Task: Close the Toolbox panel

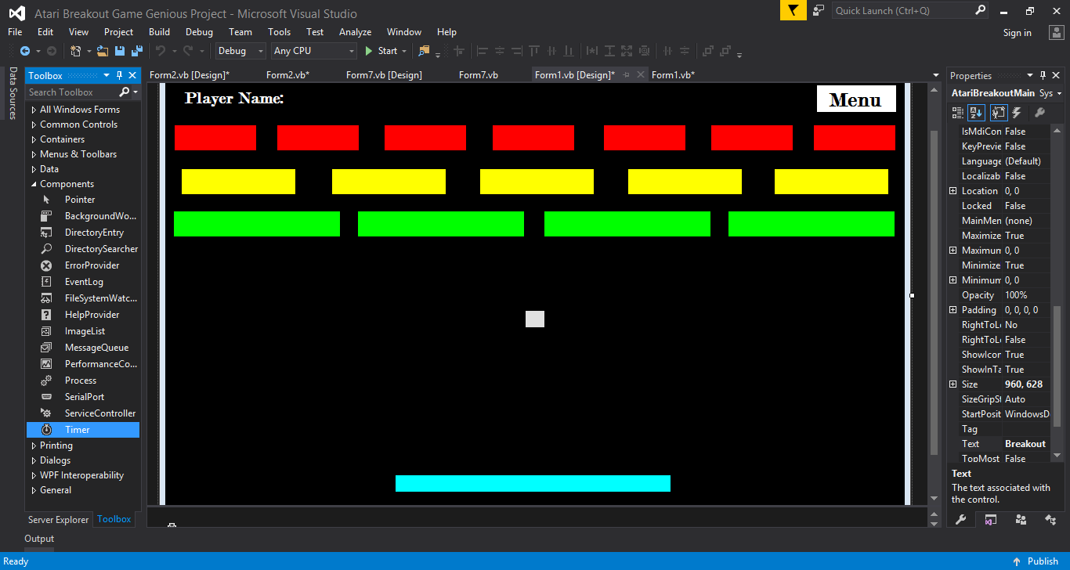Action: [133, 76]
